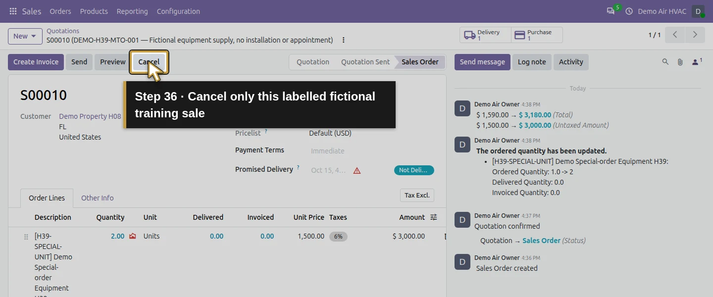This screenshot has height=297, width=713.
Task: Click the H39-SPECIAL-UNIT product description cell
Action: (x=53, y=265)
